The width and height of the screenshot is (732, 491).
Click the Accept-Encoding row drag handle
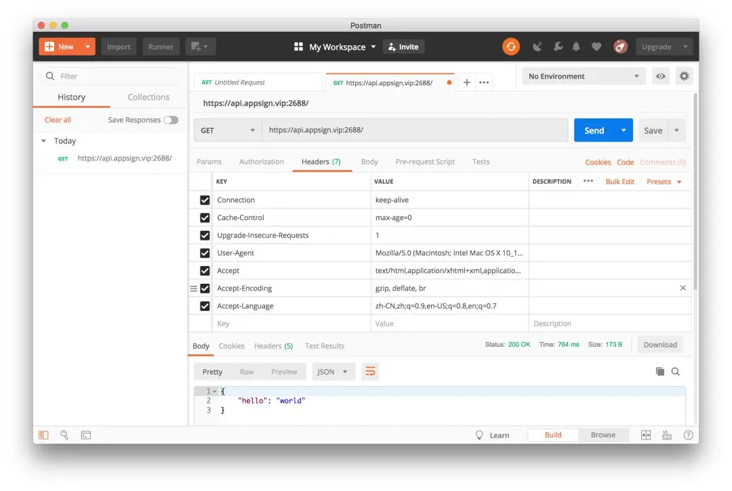pos(193,289)
